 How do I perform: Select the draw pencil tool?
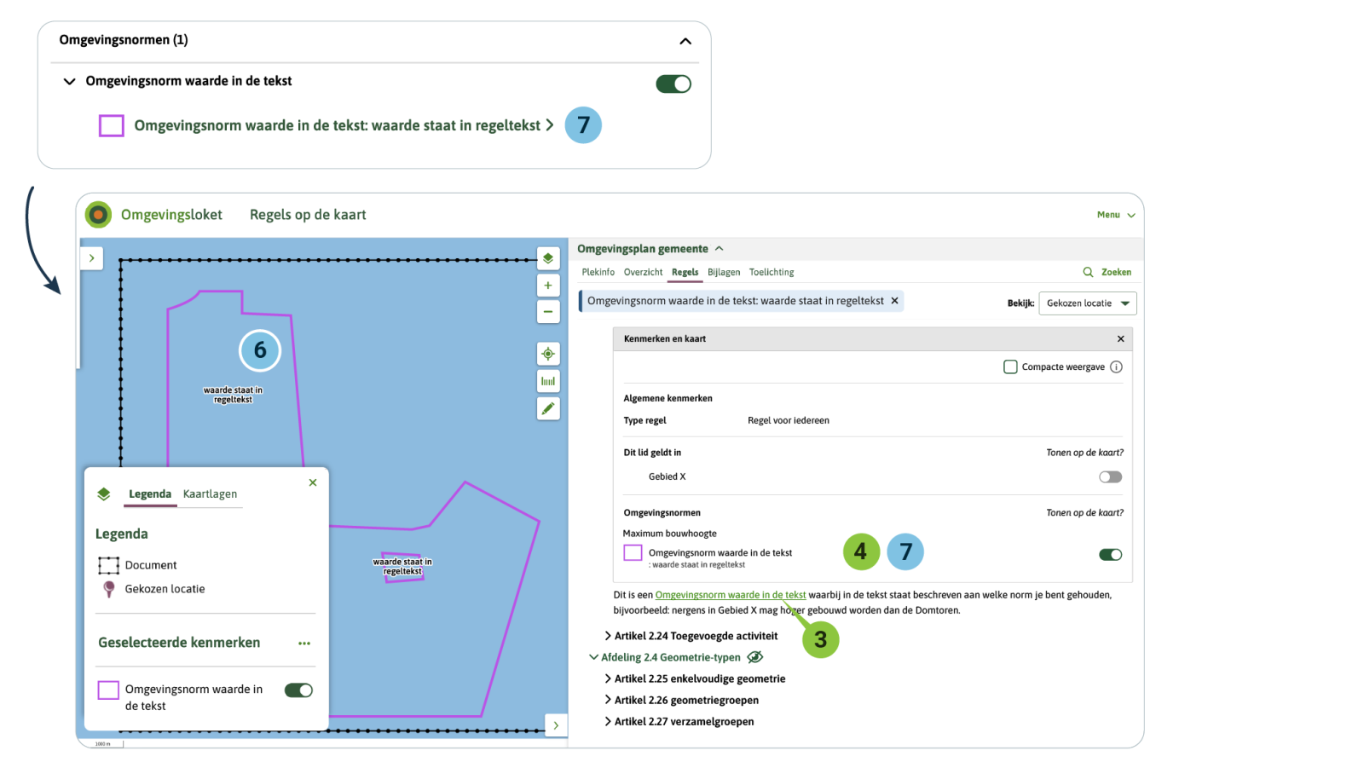tap(547, 408)
